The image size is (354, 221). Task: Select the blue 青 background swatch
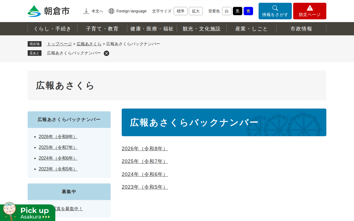point(248,11)
